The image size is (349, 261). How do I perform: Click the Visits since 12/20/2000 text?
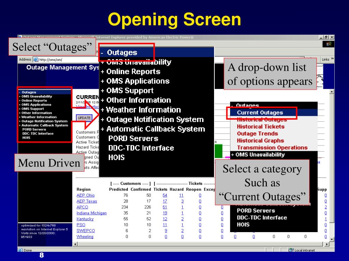click(38, 233)
